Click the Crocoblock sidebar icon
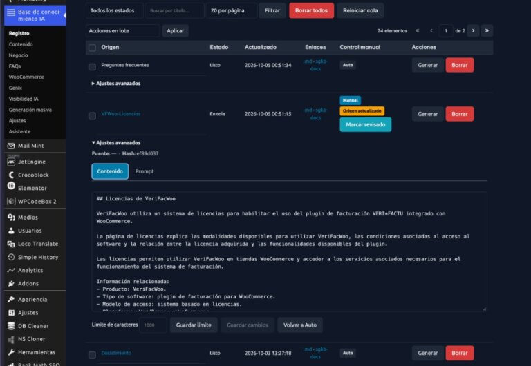 (x=11, y=175)
